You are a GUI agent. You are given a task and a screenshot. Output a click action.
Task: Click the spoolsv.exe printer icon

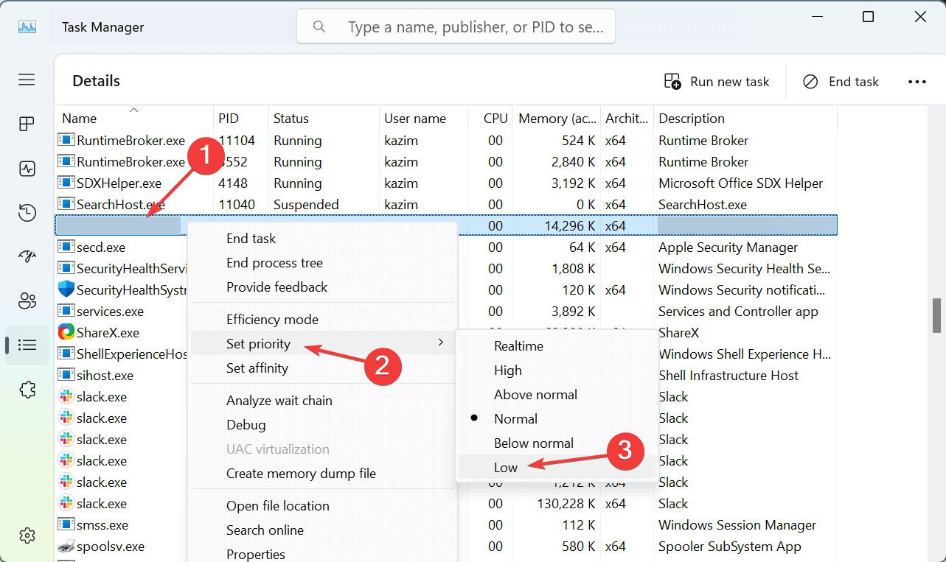pyautogui.click(x=66, y=547)
